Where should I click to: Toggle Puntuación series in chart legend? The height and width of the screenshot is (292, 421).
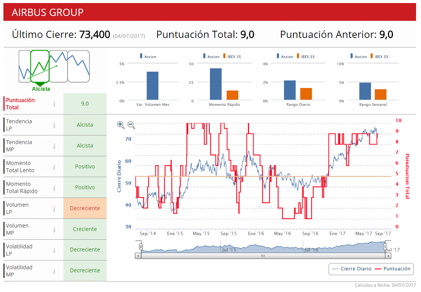tap(393, 268)
